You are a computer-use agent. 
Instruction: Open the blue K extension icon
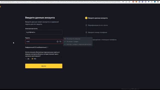pyautogui.click(x=139, y=2)
